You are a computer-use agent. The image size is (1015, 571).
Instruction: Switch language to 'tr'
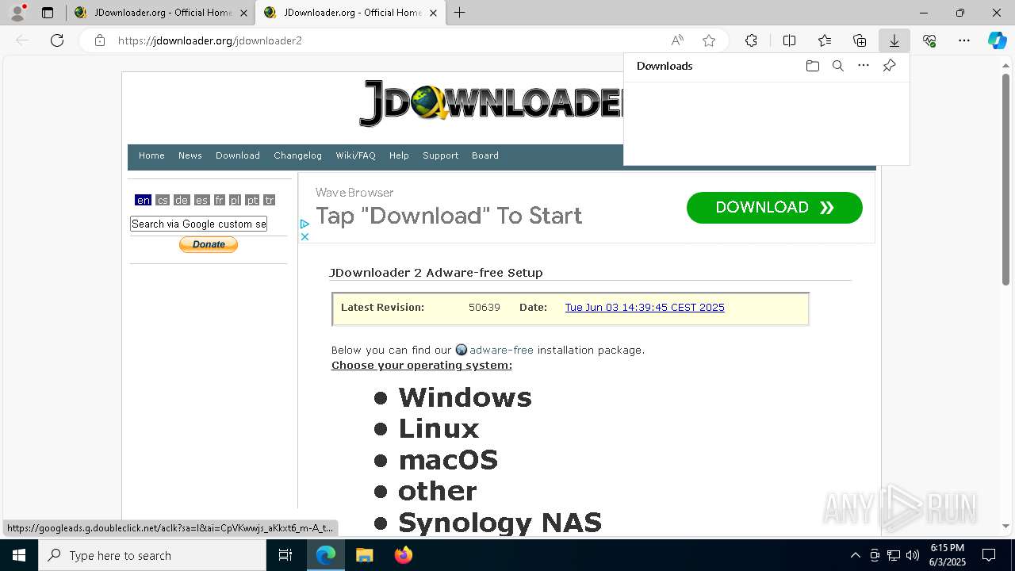click(270, 200)
